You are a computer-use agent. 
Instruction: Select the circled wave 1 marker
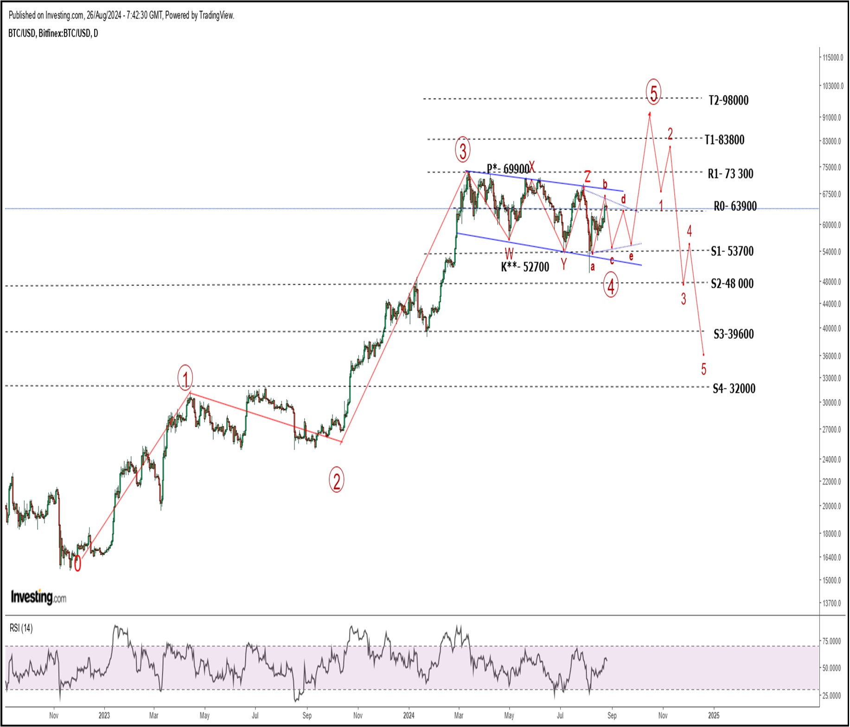click(185, 379)
